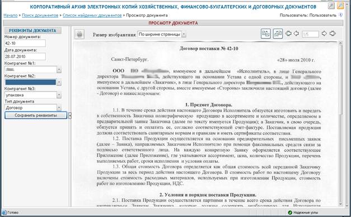The image size is (351, 217).
Task: Expand the Контрагент №2 dropdown arrow
Action: coord(59,83)
